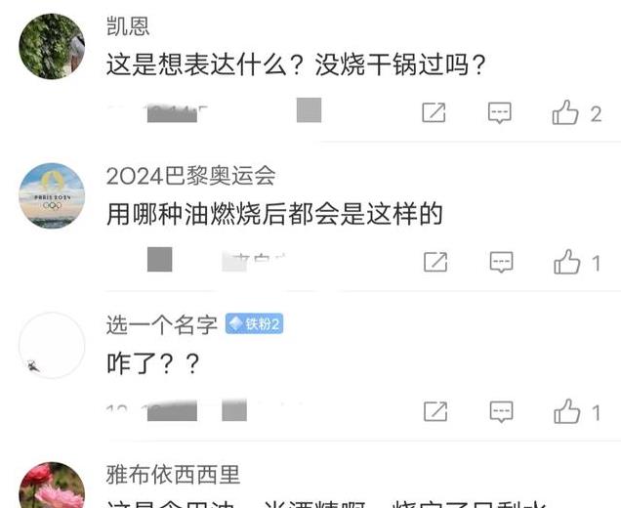Open the 铁粉2 fan badge

(x=254, y=323)
